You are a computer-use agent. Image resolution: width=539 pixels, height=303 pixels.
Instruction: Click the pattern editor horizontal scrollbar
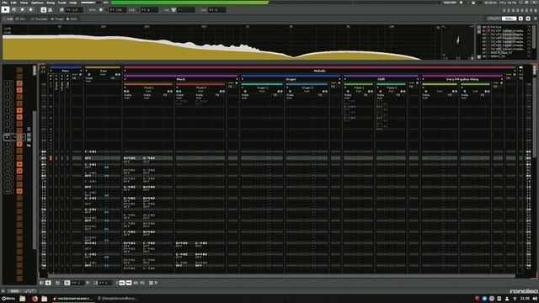tap(282, 275)
